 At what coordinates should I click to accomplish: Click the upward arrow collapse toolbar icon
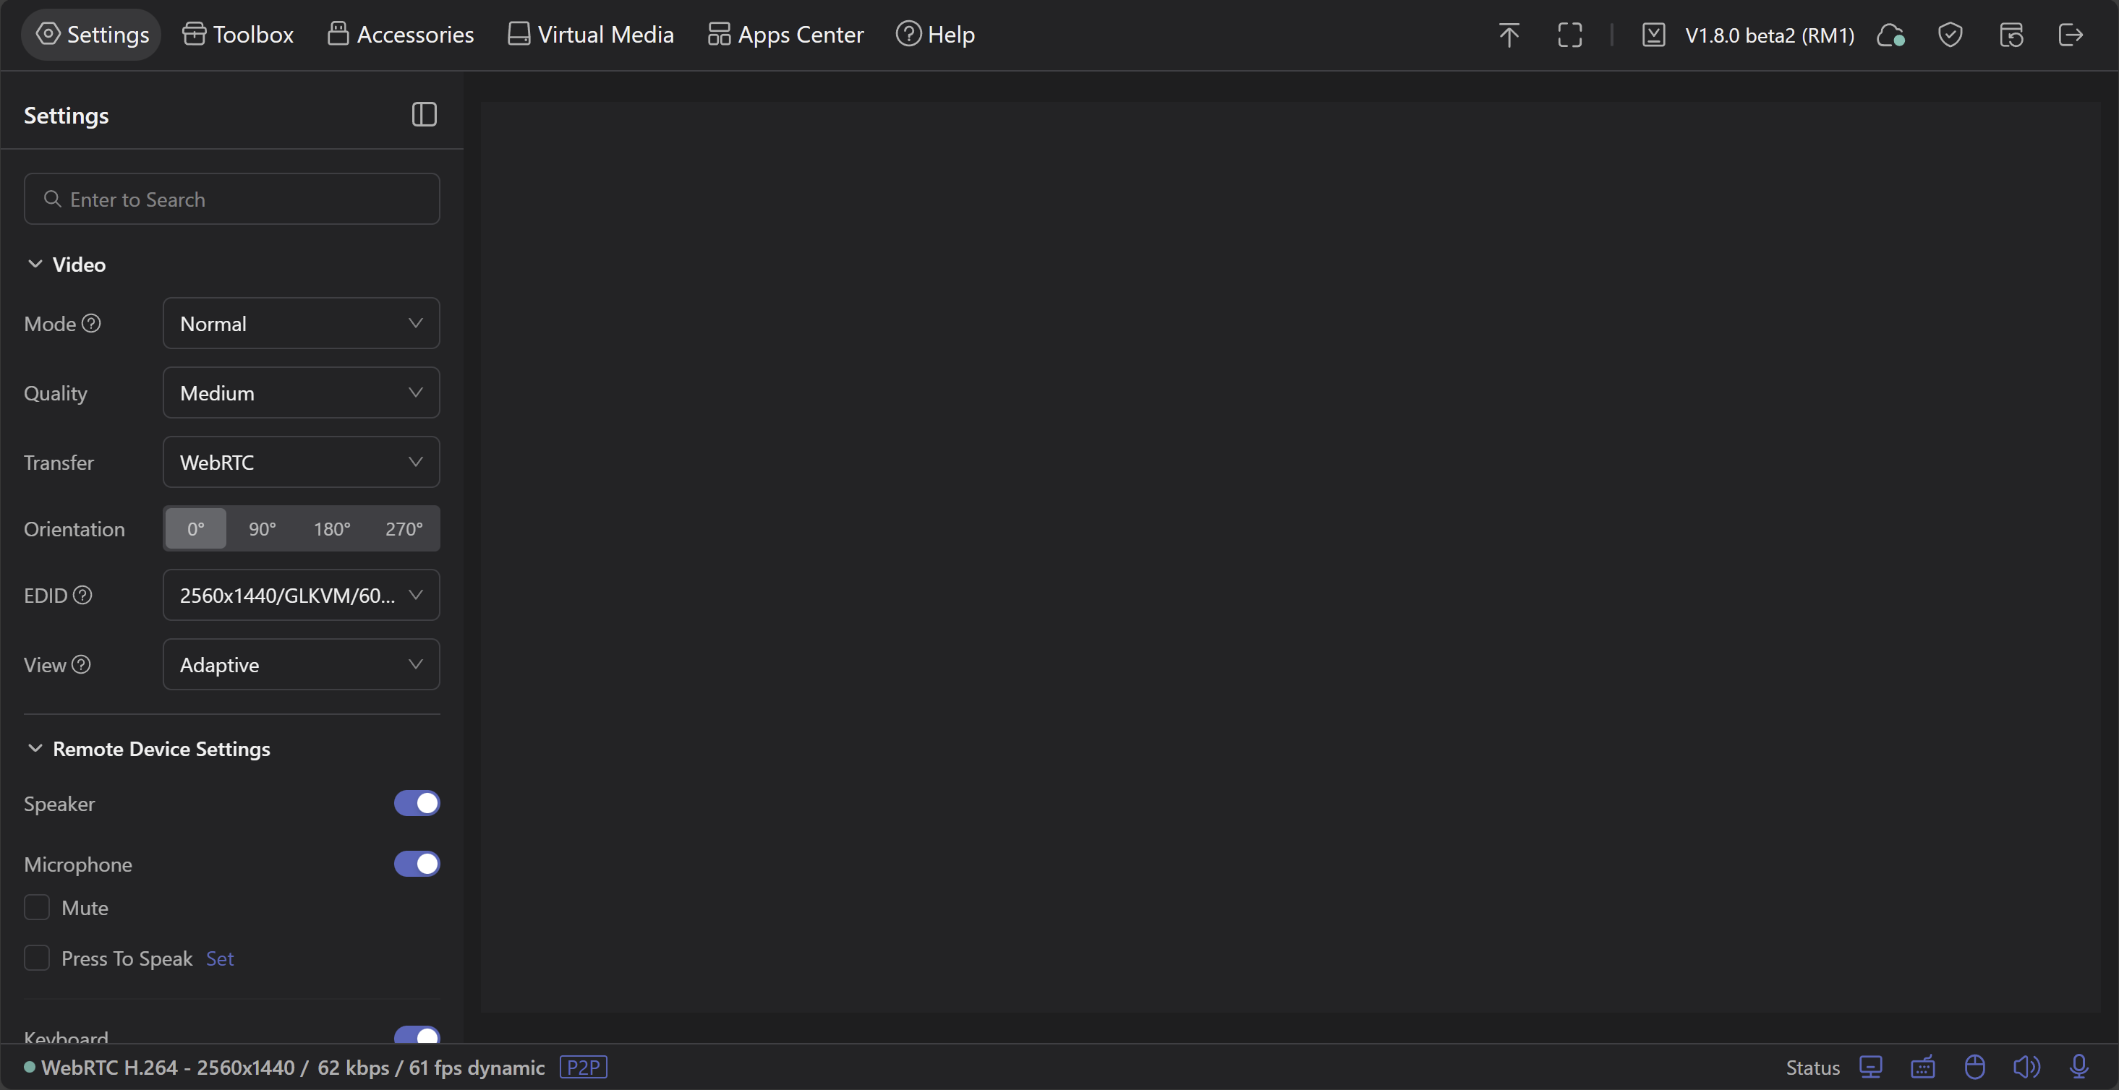(x=1509, y=35)
